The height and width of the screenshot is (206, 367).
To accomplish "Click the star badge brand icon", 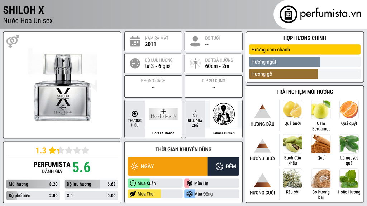I will click(x=135, y=114).
